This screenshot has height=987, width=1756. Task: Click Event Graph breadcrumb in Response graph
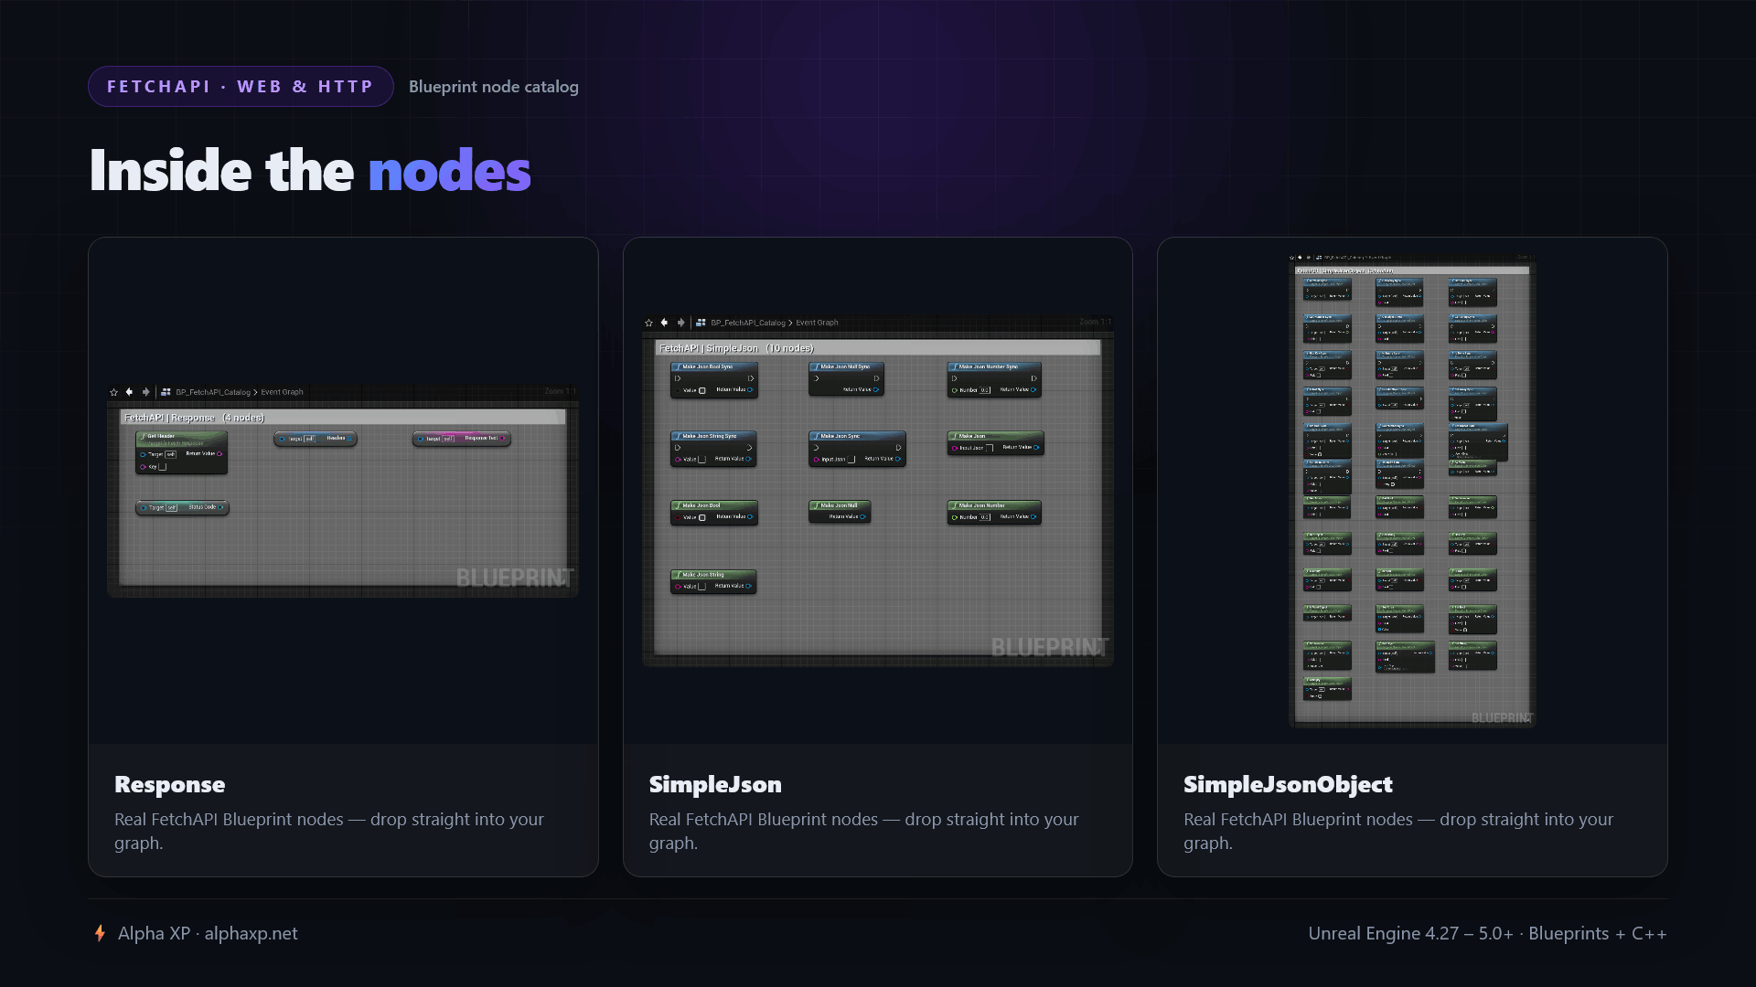[282, 392]
